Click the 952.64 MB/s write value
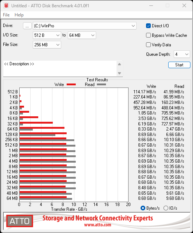The height and width of the screenshot is (233, 193). (145, 108)
